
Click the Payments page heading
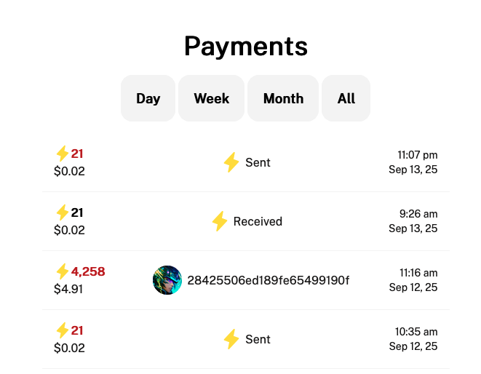(246, 47)
